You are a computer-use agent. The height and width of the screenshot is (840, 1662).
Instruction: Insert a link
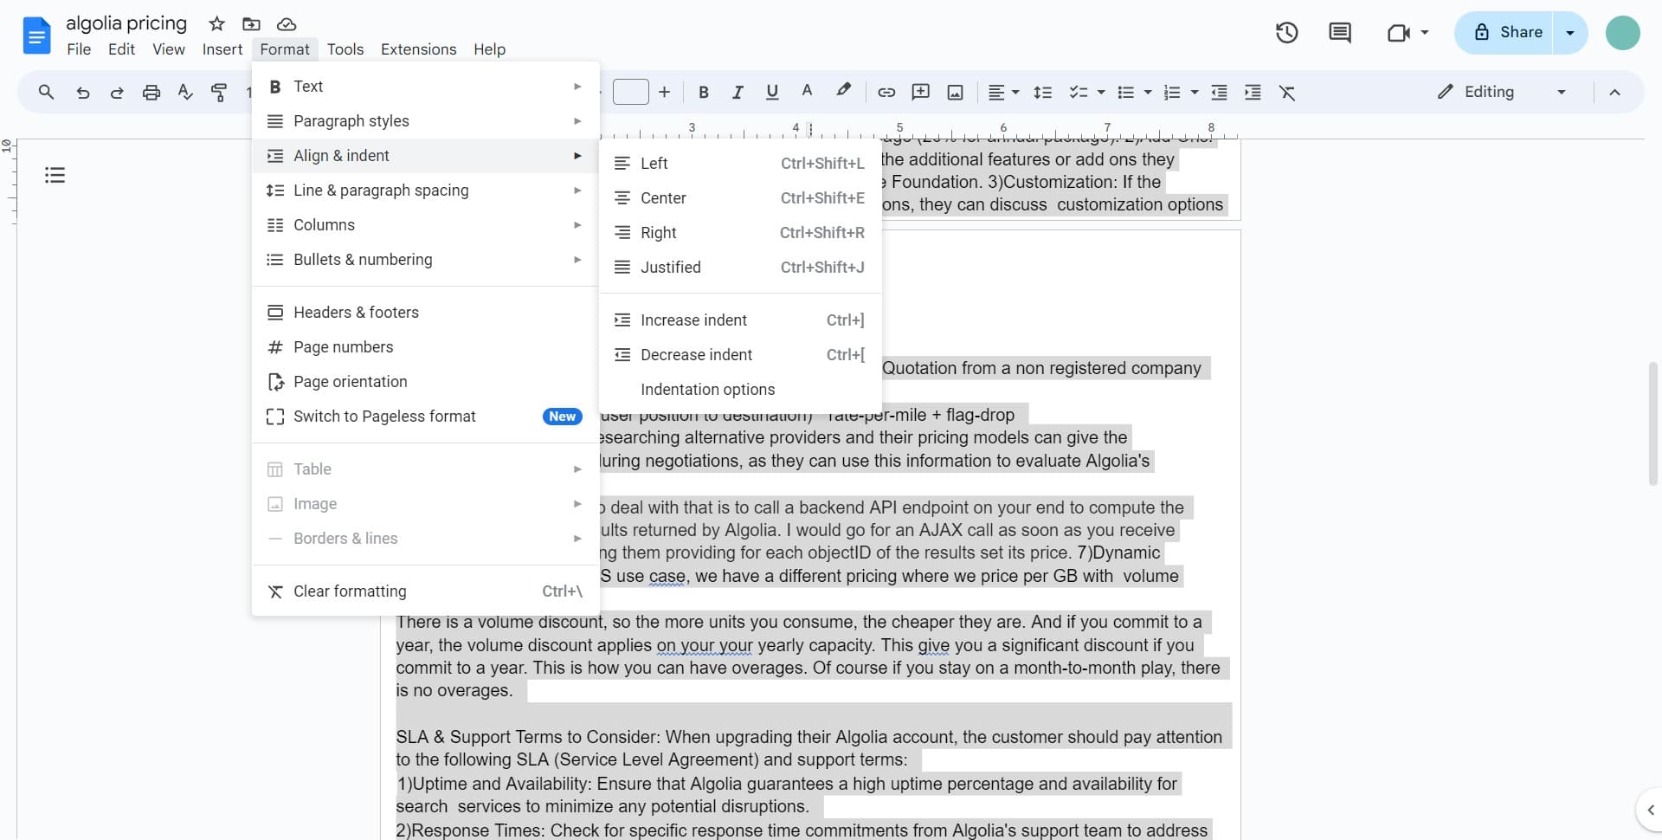pos(885,92)
